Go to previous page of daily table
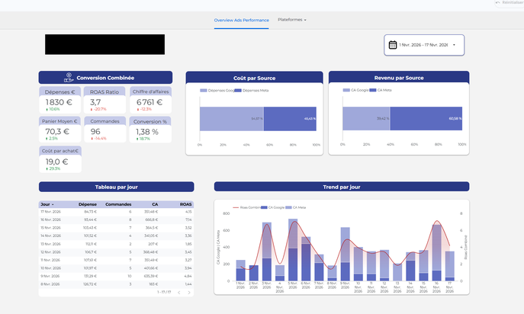The width and height of the screenshot is (524, 314). pos(179,292)
